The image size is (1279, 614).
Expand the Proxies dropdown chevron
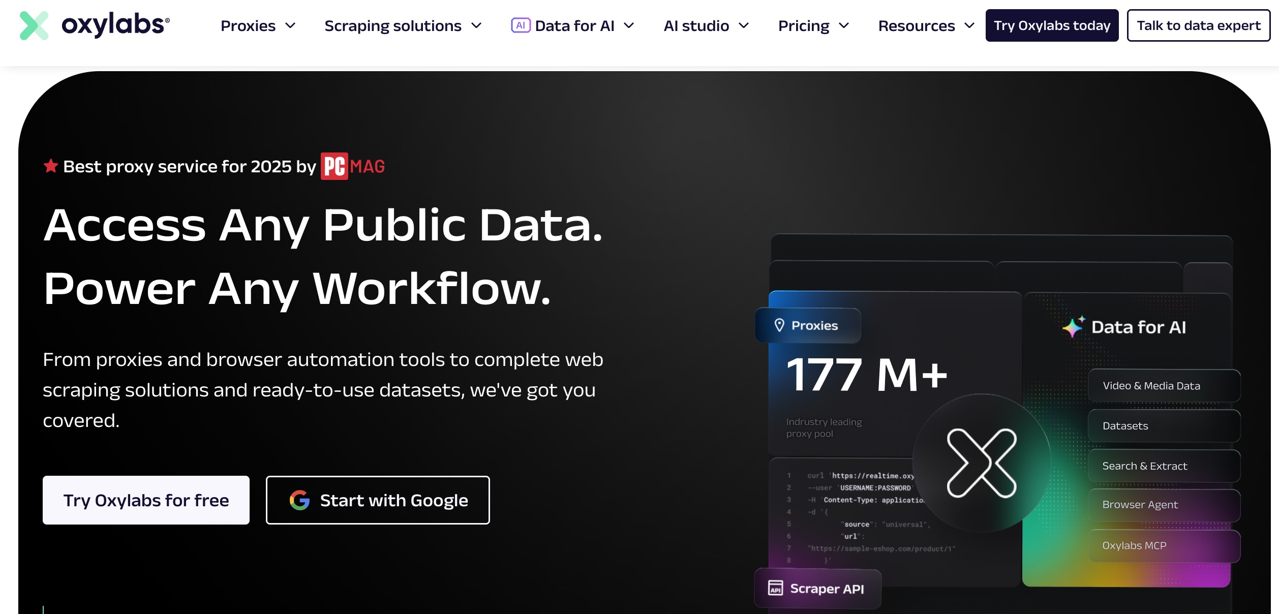point(290,25)
